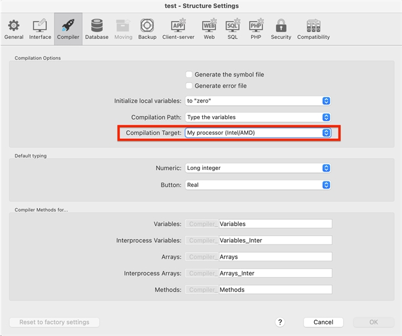Switch to the Interface settings icon
This screenshot has height=336, width=402.
pyautogui.click(x=40, y=28)
